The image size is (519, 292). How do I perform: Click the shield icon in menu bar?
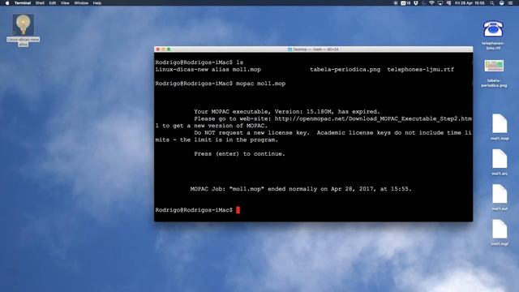(x=416, y=3)
